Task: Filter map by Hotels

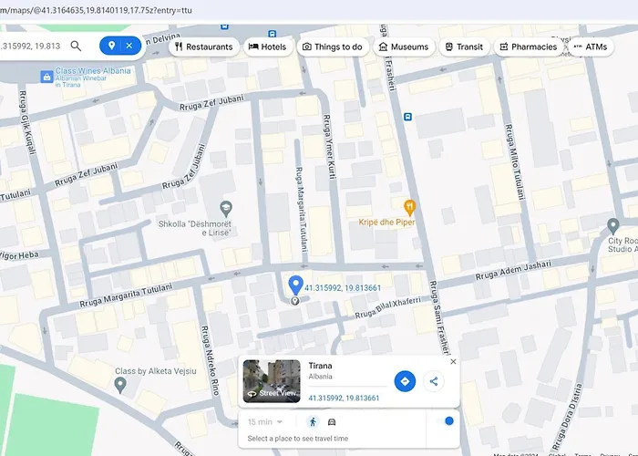Action: click(267, 47)
